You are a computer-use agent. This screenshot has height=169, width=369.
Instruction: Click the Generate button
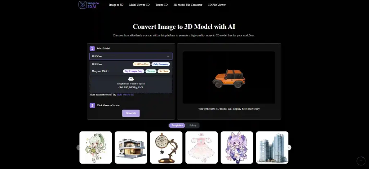click(x=131, y=113)
